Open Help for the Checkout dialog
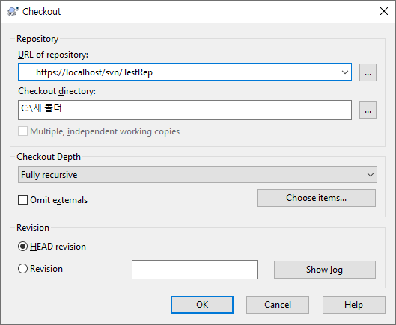 [354, 305]
